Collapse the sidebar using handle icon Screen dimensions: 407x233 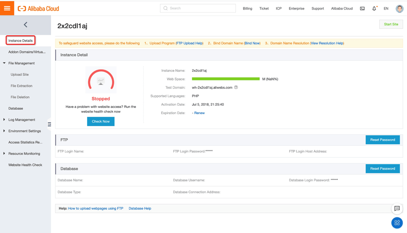[x=49, y=124]
